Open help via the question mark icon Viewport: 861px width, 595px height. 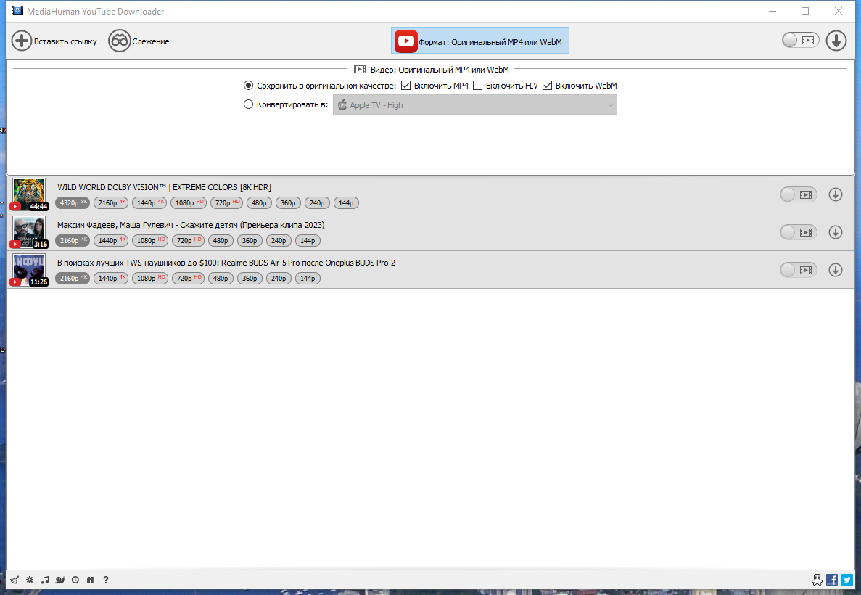pyautogui.click(x=106, y=580)
